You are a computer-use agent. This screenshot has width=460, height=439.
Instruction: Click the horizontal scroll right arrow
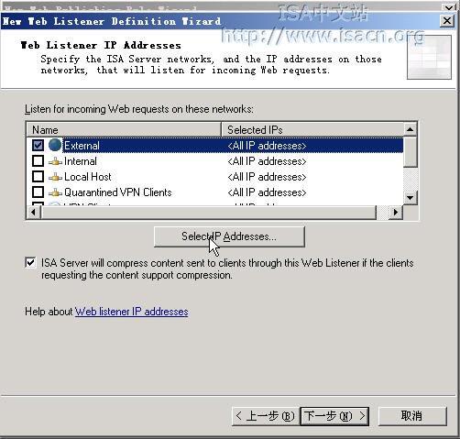point(396,212)
